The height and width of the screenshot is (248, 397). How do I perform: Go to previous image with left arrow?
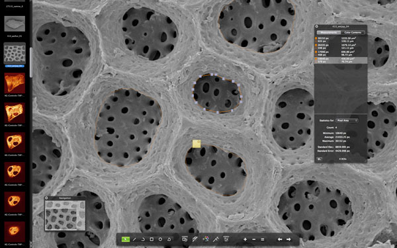280,239
